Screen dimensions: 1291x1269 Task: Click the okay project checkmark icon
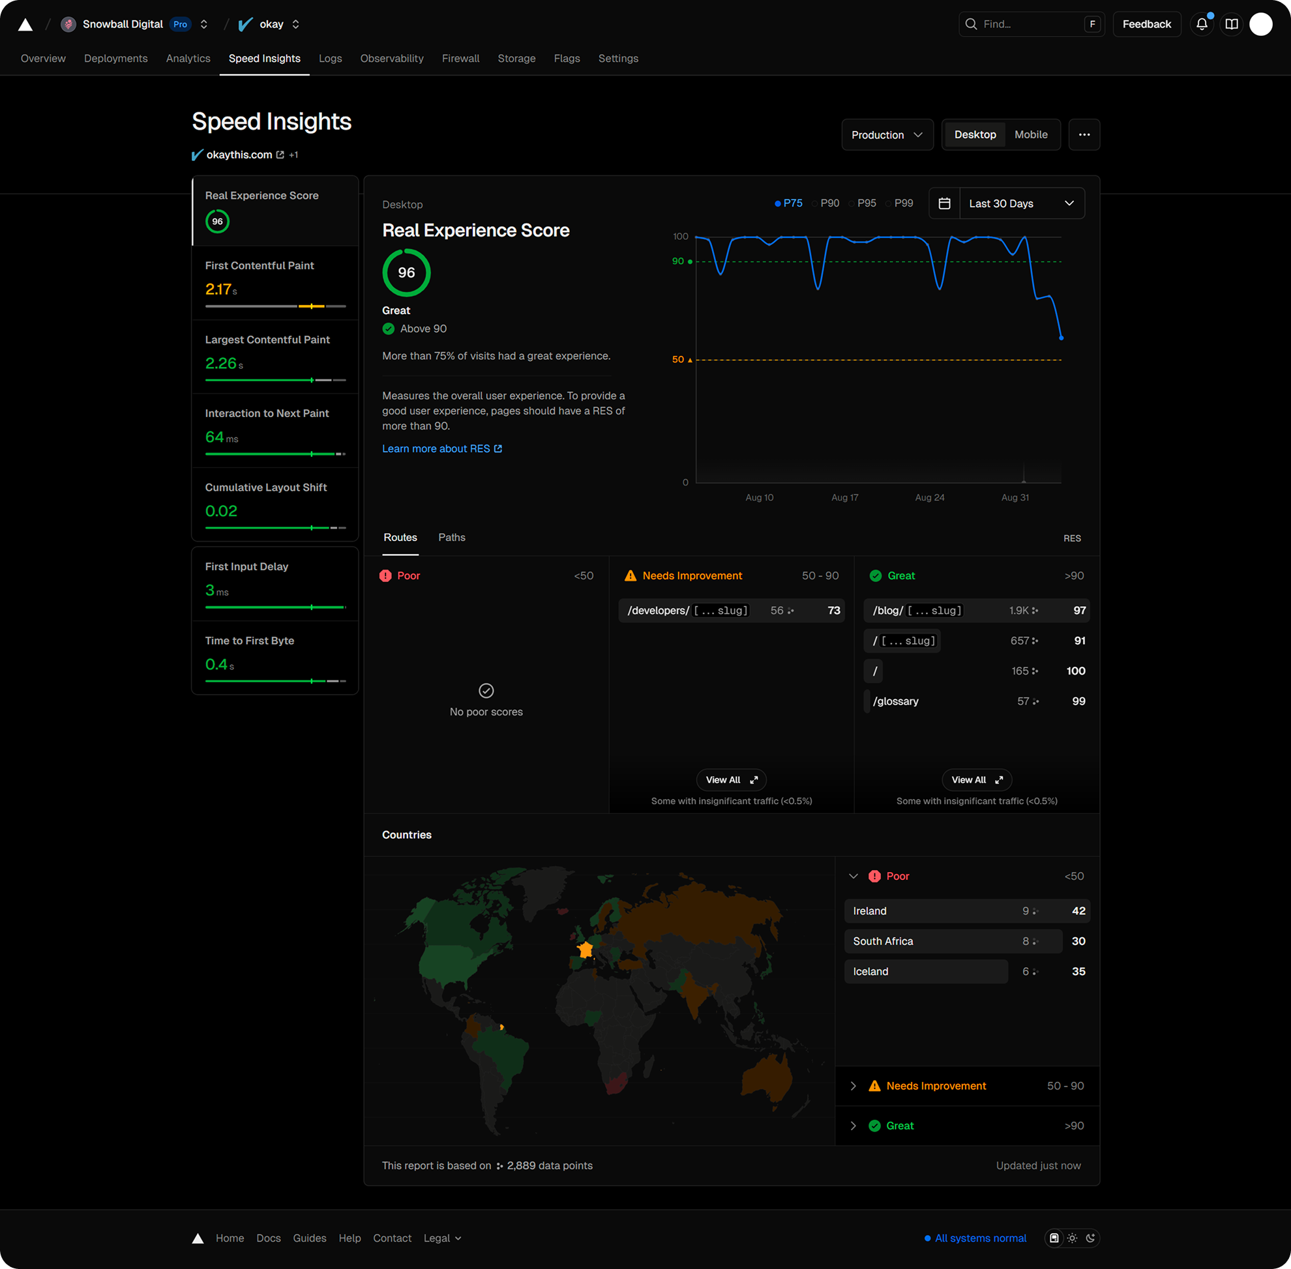coord(245,24)
